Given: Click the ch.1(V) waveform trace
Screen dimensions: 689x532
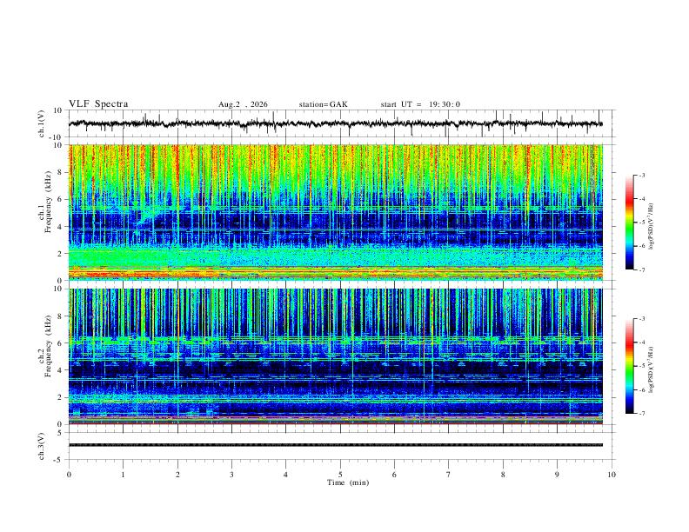Looking at the screenshot, I should pos(335,123).
